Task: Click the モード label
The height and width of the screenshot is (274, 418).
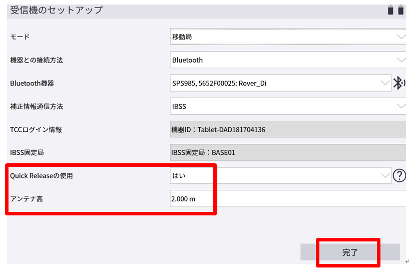Action: pyautogui.click(x=20, y=37)
